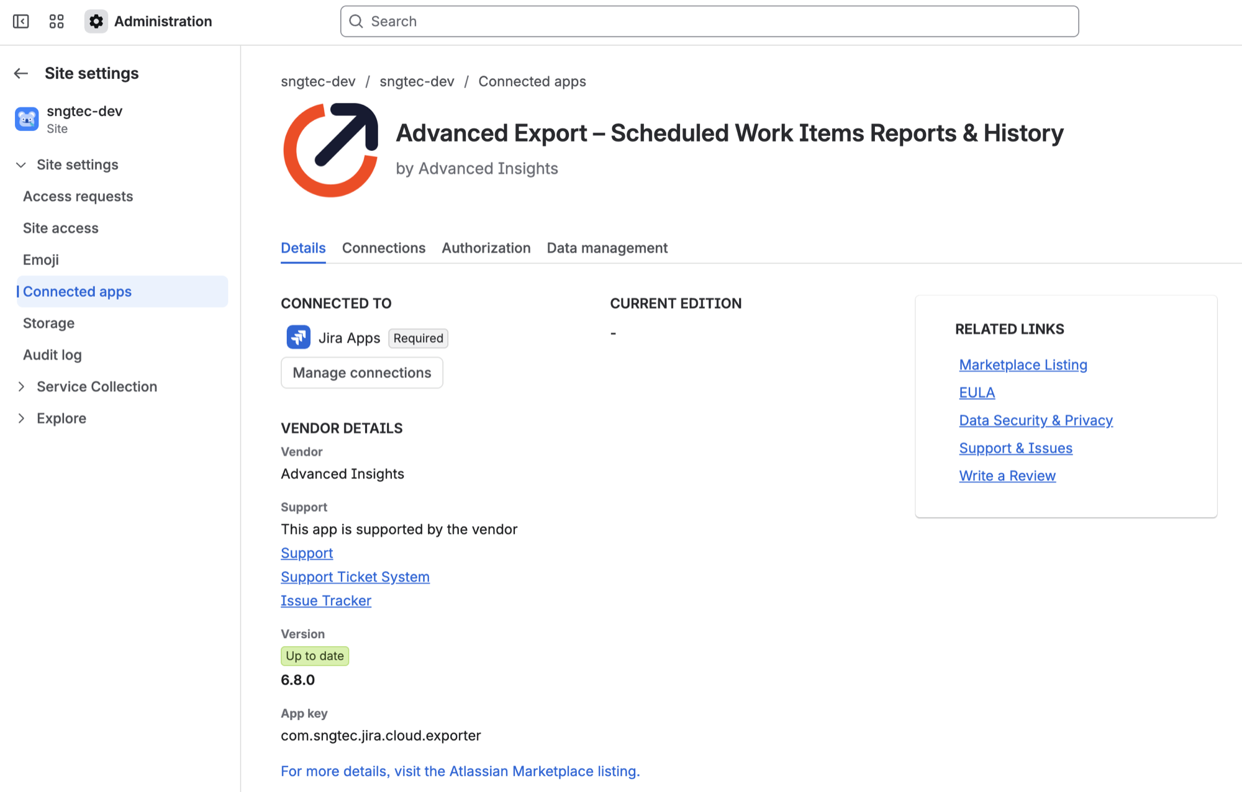The width and height of the screenshot is (1242, 792).
Task: Click the Write a Review link
Action: click(x=1008, y=476)
